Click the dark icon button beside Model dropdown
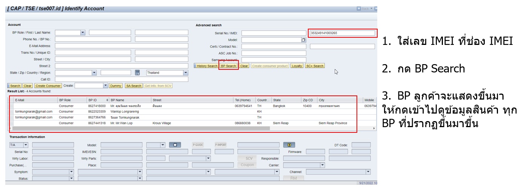 tap(175, 145)
